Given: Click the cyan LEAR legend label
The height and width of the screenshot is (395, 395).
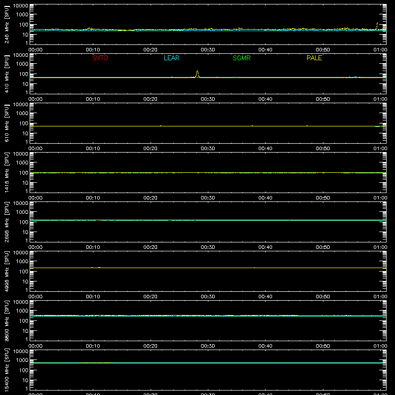Looking at the screenshot, I should pyautogui.click(x=171, y=58).
